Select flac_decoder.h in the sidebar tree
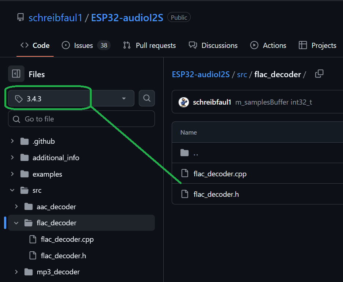The height and width of the screenshot is (282, 343). (x=63, y=256)
